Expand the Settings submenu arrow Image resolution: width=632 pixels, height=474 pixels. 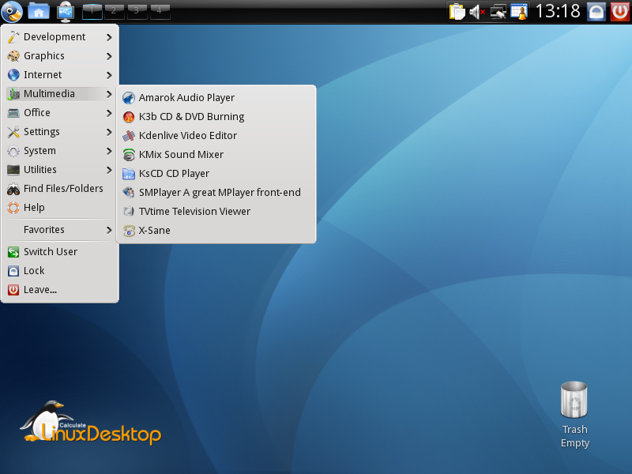[109, 132]
